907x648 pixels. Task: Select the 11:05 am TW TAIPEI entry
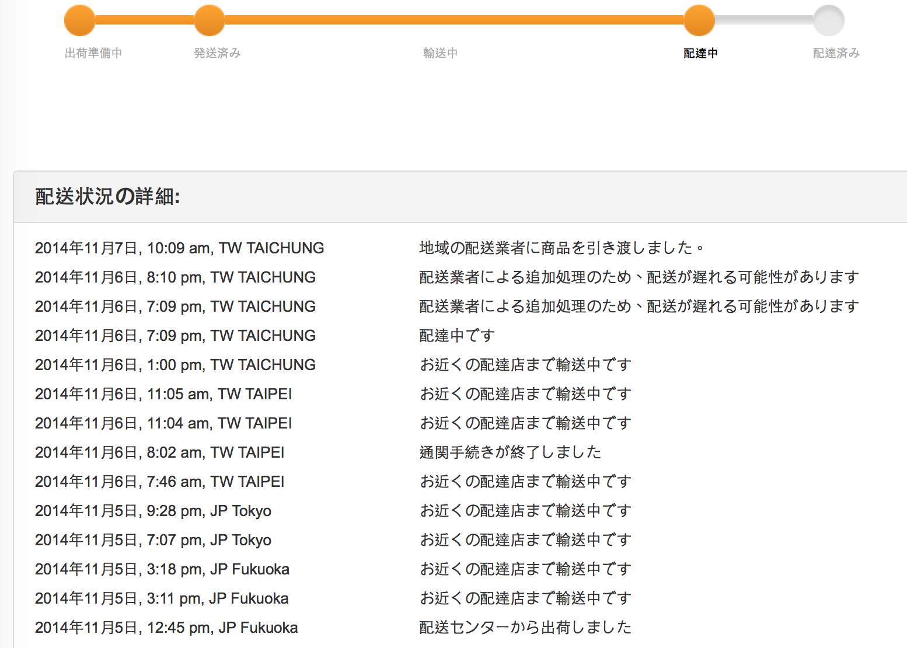pos(163,394)
